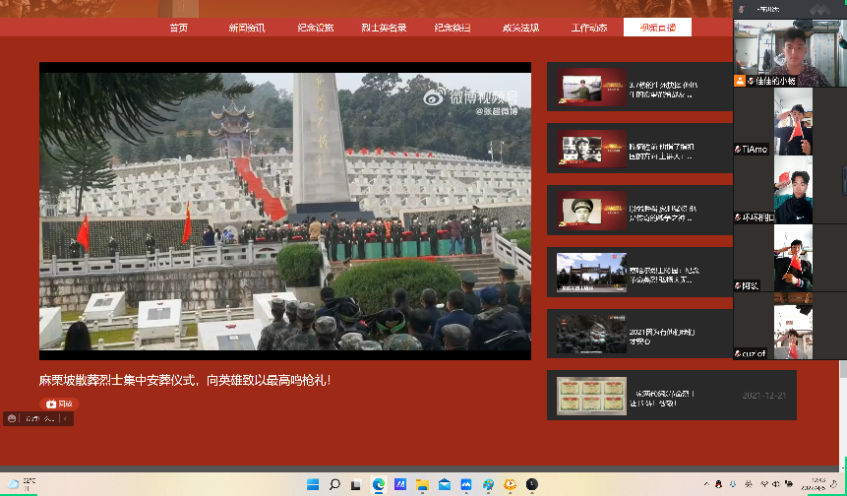
Task: Click the smiley icon on floating toolbar
Action: pos(12,418)
